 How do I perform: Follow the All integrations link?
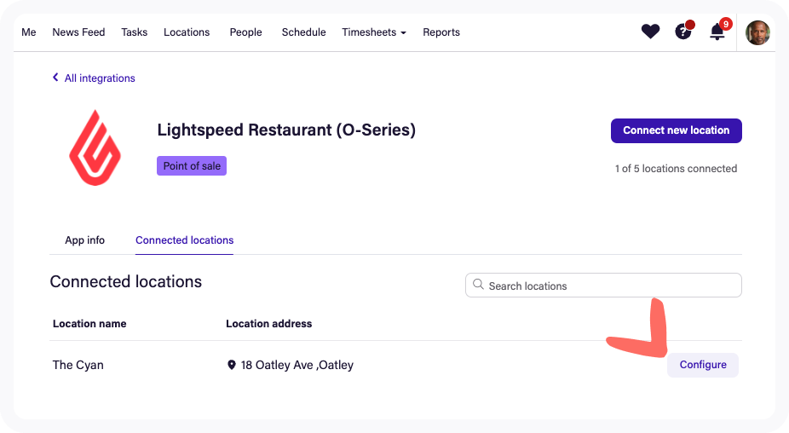[x=100, y=78]
